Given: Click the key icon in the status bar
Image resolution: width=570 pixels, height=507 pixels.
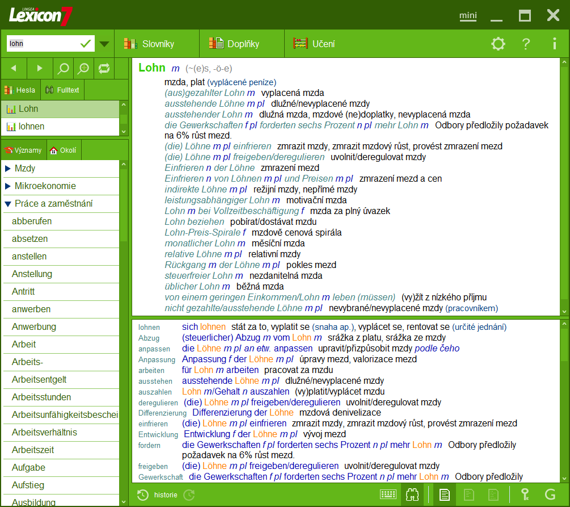Looking at the screenshot, I should coord(525,495).
